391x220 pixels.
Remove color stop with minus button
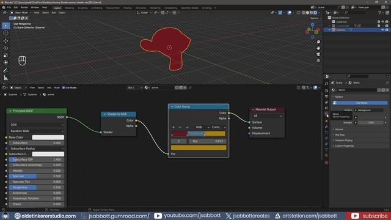pos(180,127)
